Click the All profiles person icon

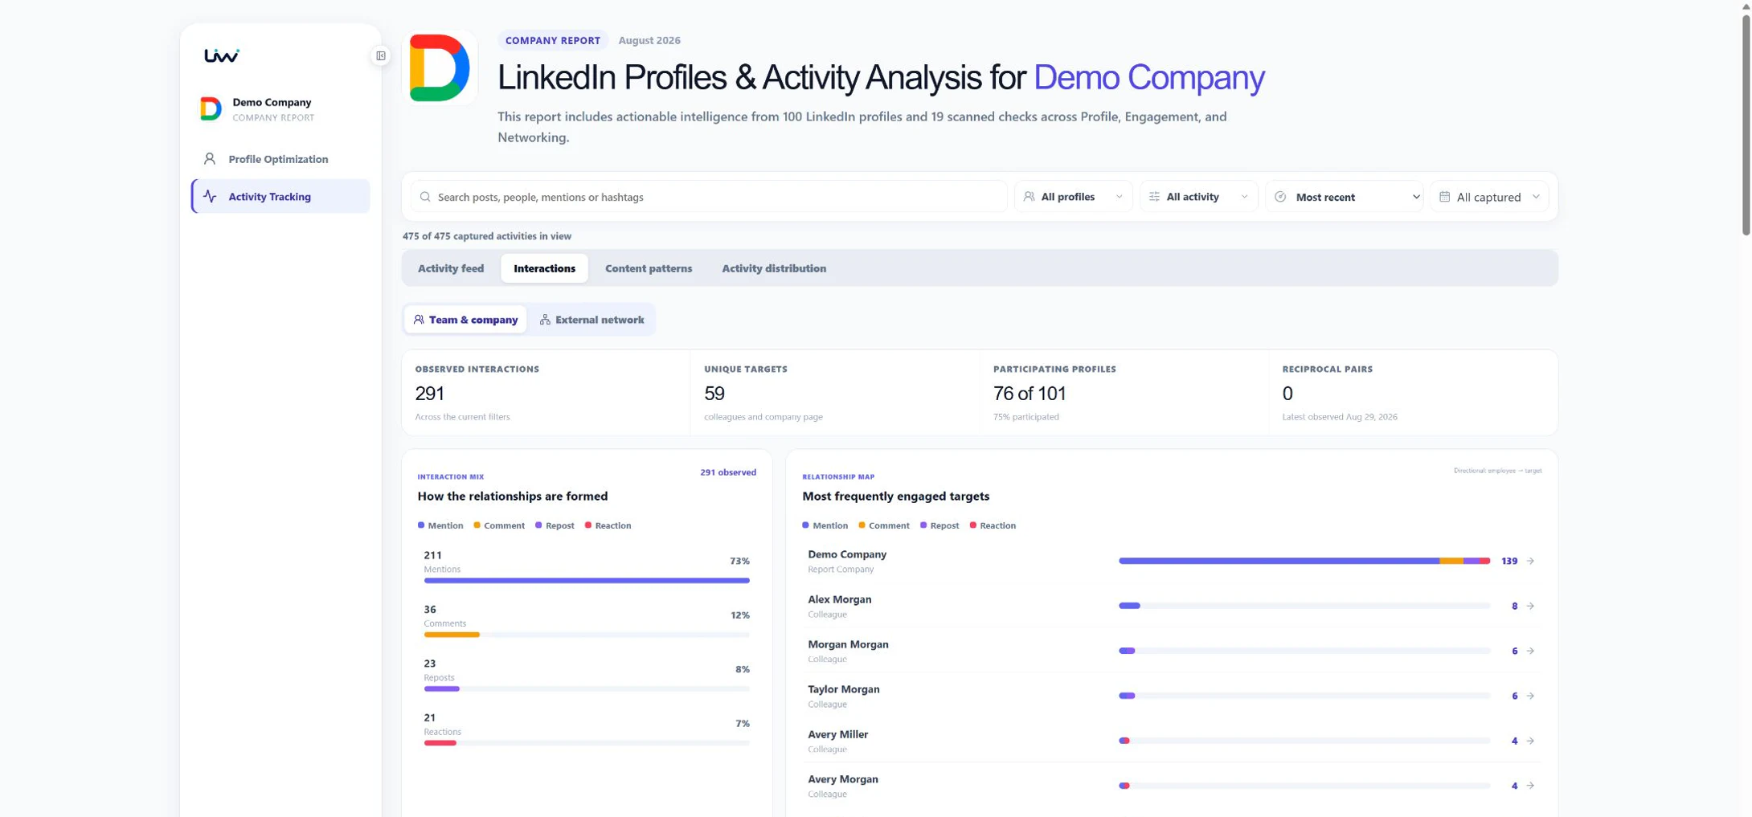[1029, 197]
